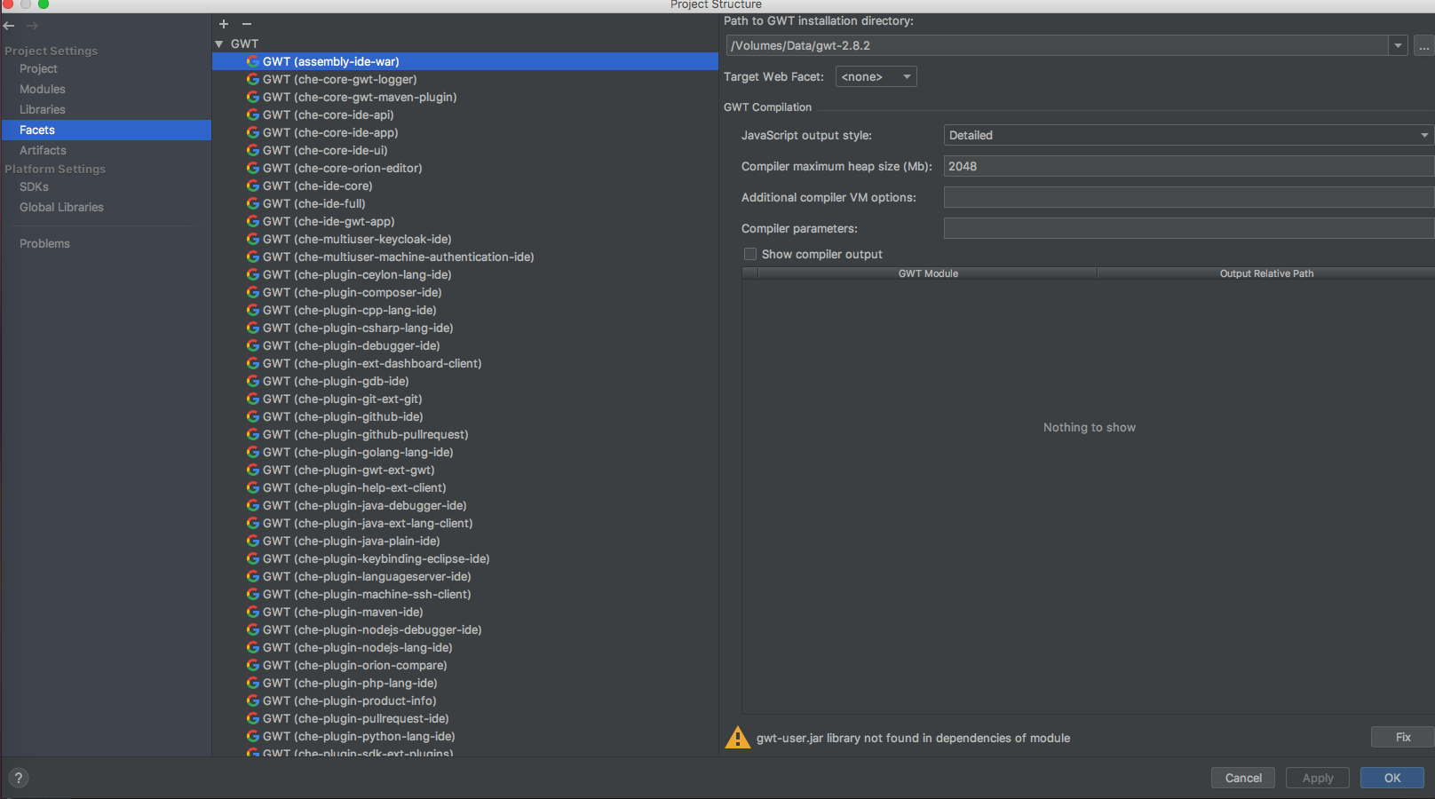Click the remove facet minus icon

tap(247, 24)
